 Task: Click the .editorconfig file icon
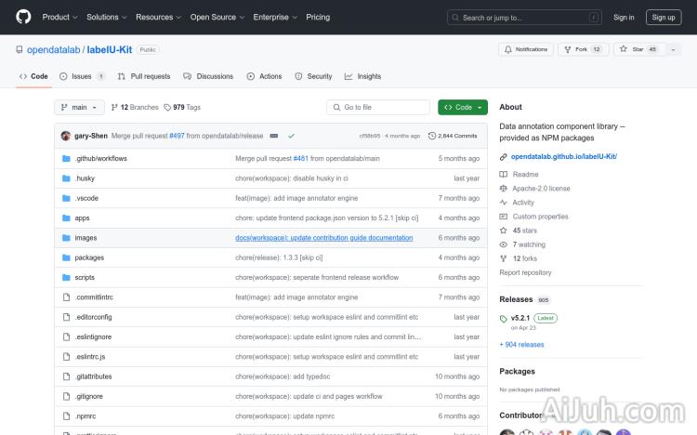tap(66, 317)
